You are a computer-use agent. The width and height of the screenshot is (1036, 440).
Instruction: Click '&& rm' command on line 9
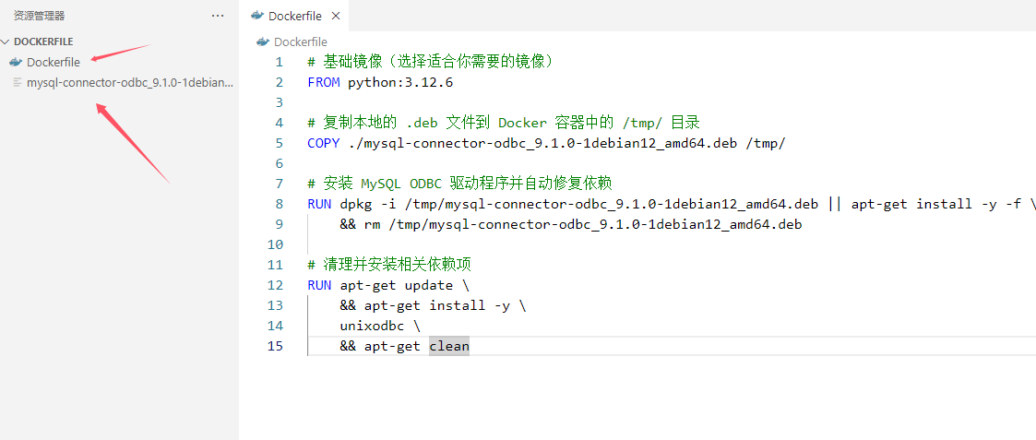(360, 225)
